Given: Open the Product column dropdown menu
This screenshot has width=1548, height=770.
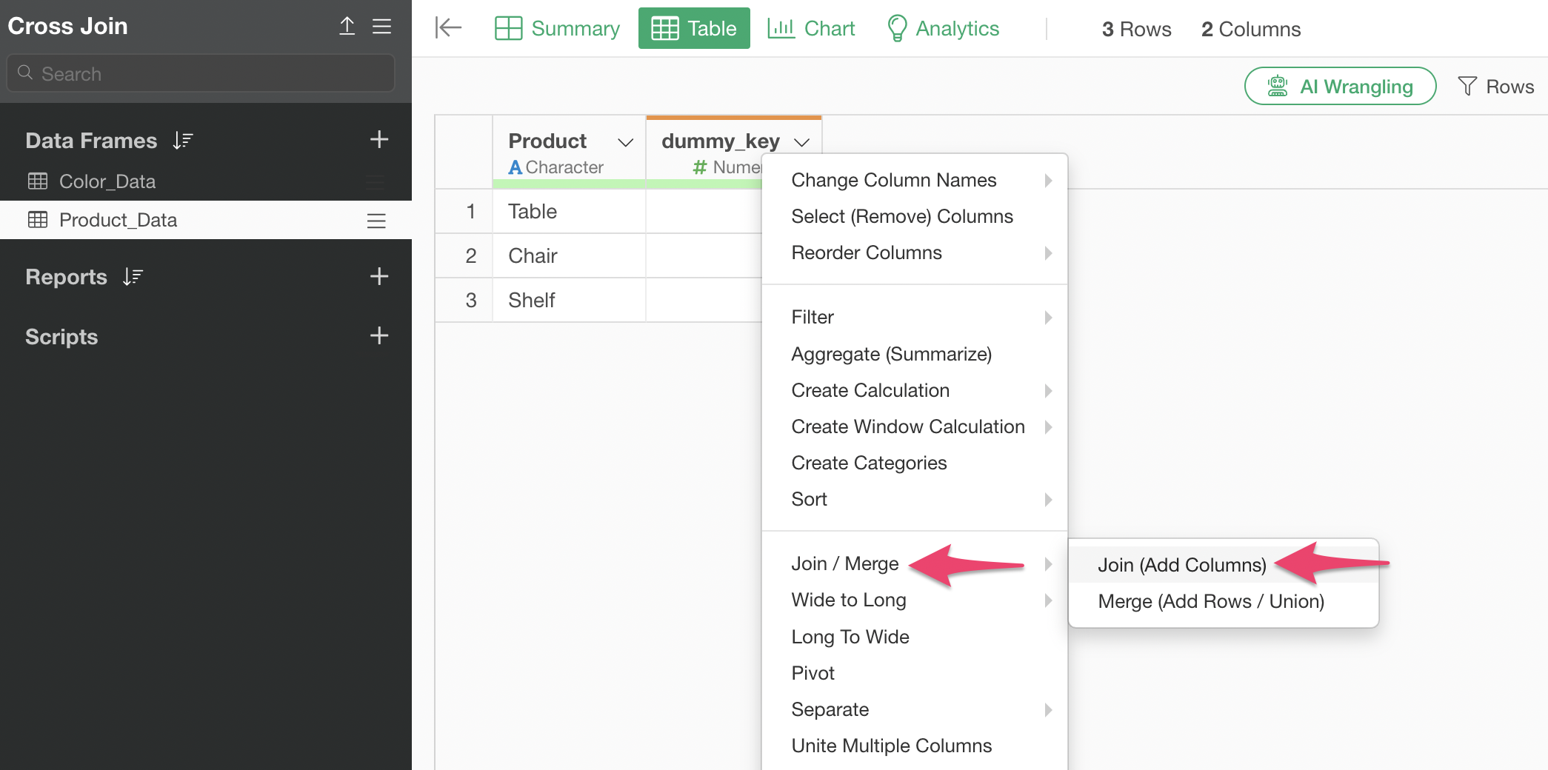Looking at the screenshot, I should pos(625,141).
